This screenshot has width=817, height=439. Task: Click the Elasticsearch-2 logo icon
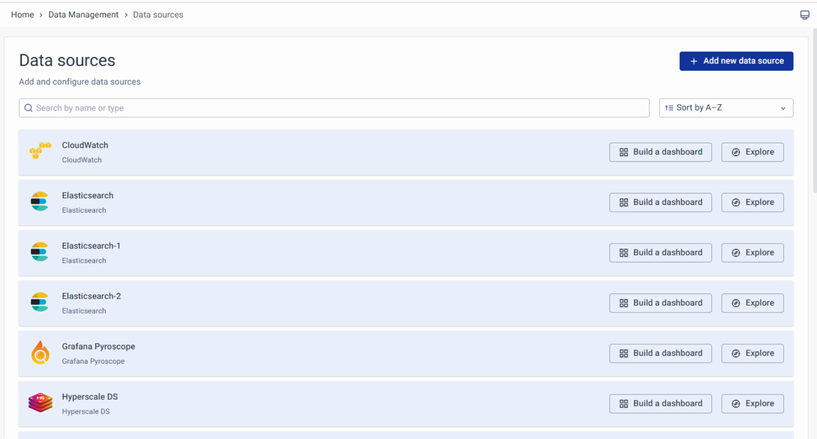[40, 302]
